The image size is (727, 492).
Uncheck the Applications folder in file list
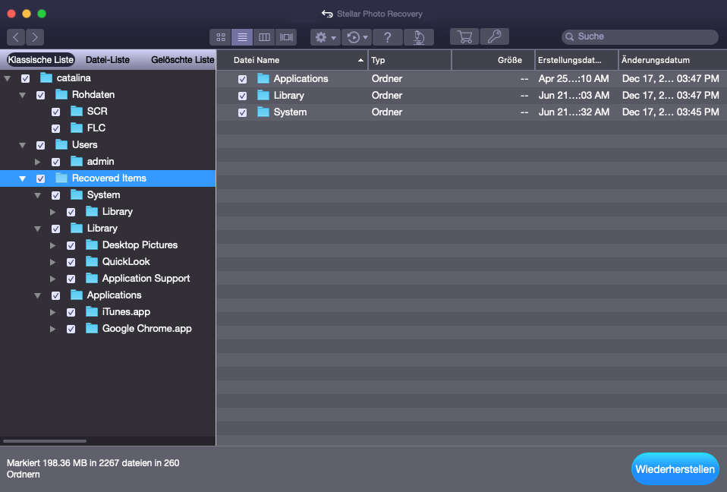pyautogui.click(x=242, y=79)
